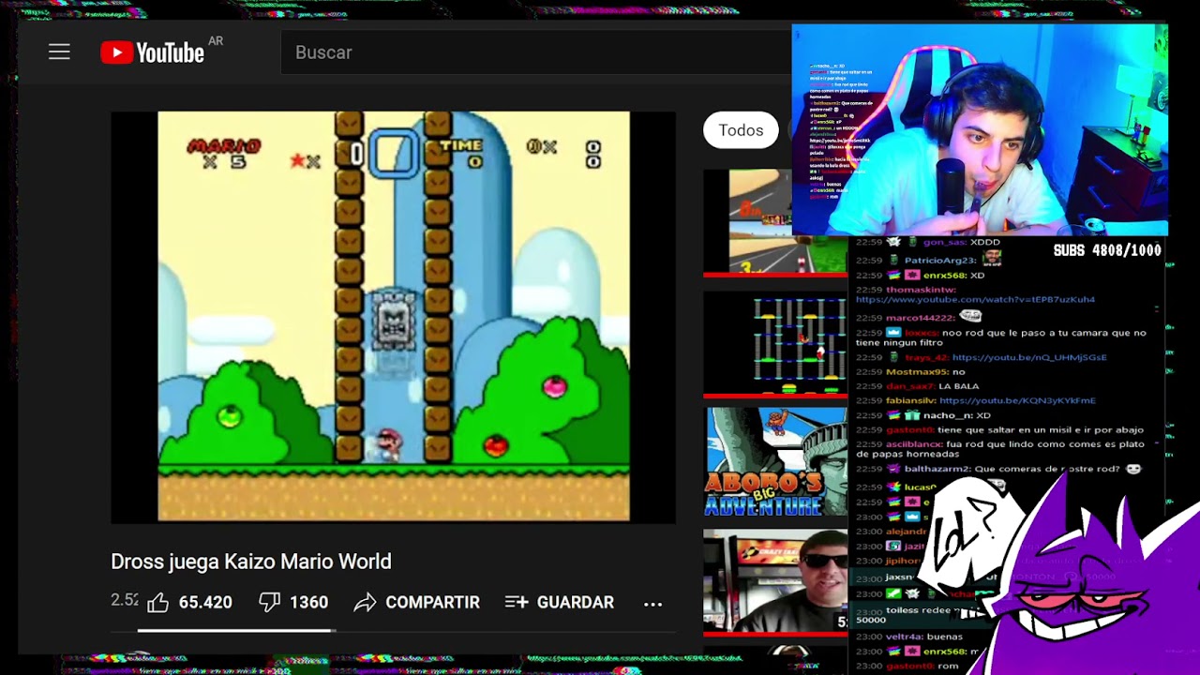Screen dimensions: 1200x675
Task: Click the dislike count 1360
Action: [x=308, y=603]
